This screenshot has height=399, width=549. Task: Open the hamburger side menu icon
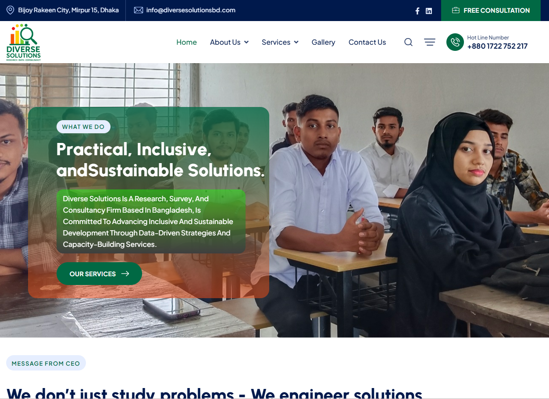(x=430, y=42)
